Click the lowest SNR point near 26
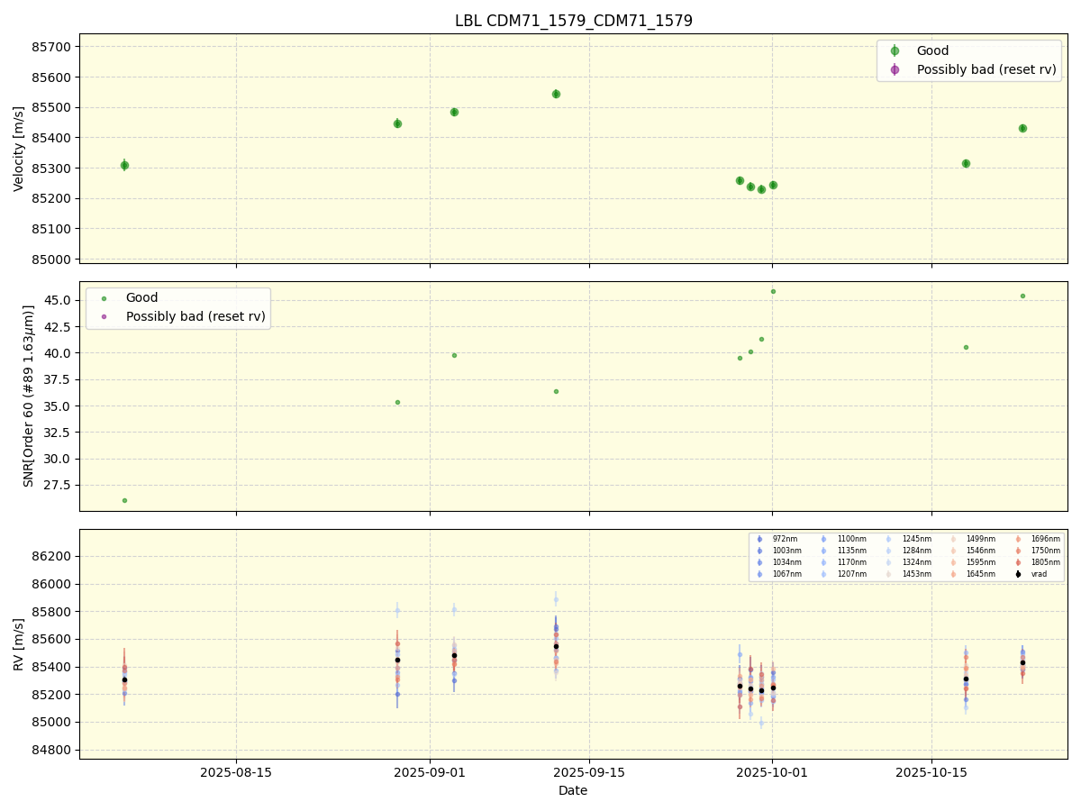This screenshot has width=1081, height=811. tap(124, 500)
